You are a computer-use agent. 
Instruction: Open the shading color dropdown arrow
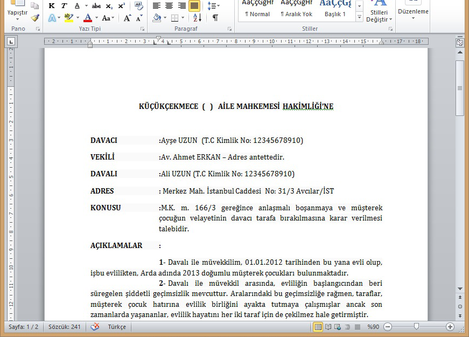click(x=165, y=18)
